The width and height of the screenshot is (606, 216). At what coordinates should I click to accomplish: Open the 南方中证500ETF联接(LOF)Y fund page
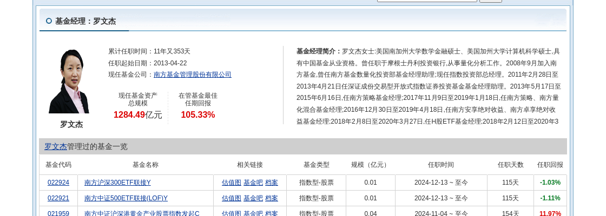point(126,198)
